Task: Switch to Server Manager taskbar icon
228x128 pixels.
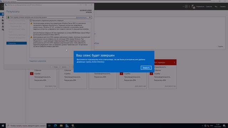Action: coord(67,126)
